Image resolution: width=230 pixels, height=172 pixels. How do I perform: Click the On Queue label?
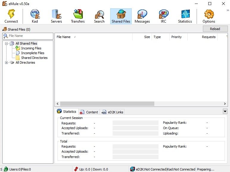[x=171, y=128]
